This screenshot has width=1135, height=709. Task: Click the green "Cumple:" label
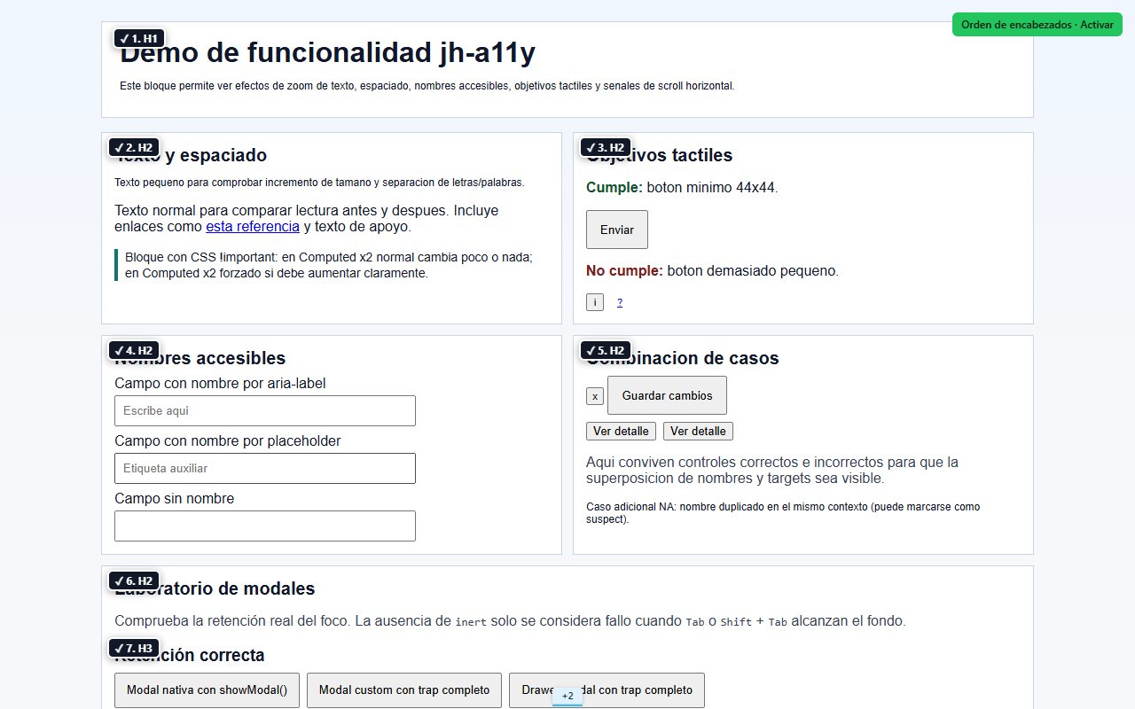(614, 188)
